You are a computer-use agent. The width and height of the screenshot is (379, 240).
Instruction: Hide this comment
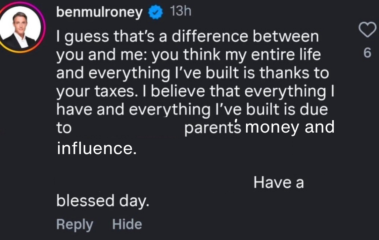pyautogui.click(x=127, y=224)
